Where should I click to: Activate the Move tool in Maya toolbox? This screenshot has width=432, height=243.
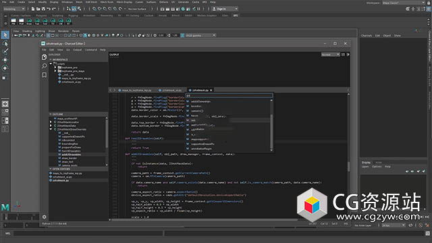5,60
